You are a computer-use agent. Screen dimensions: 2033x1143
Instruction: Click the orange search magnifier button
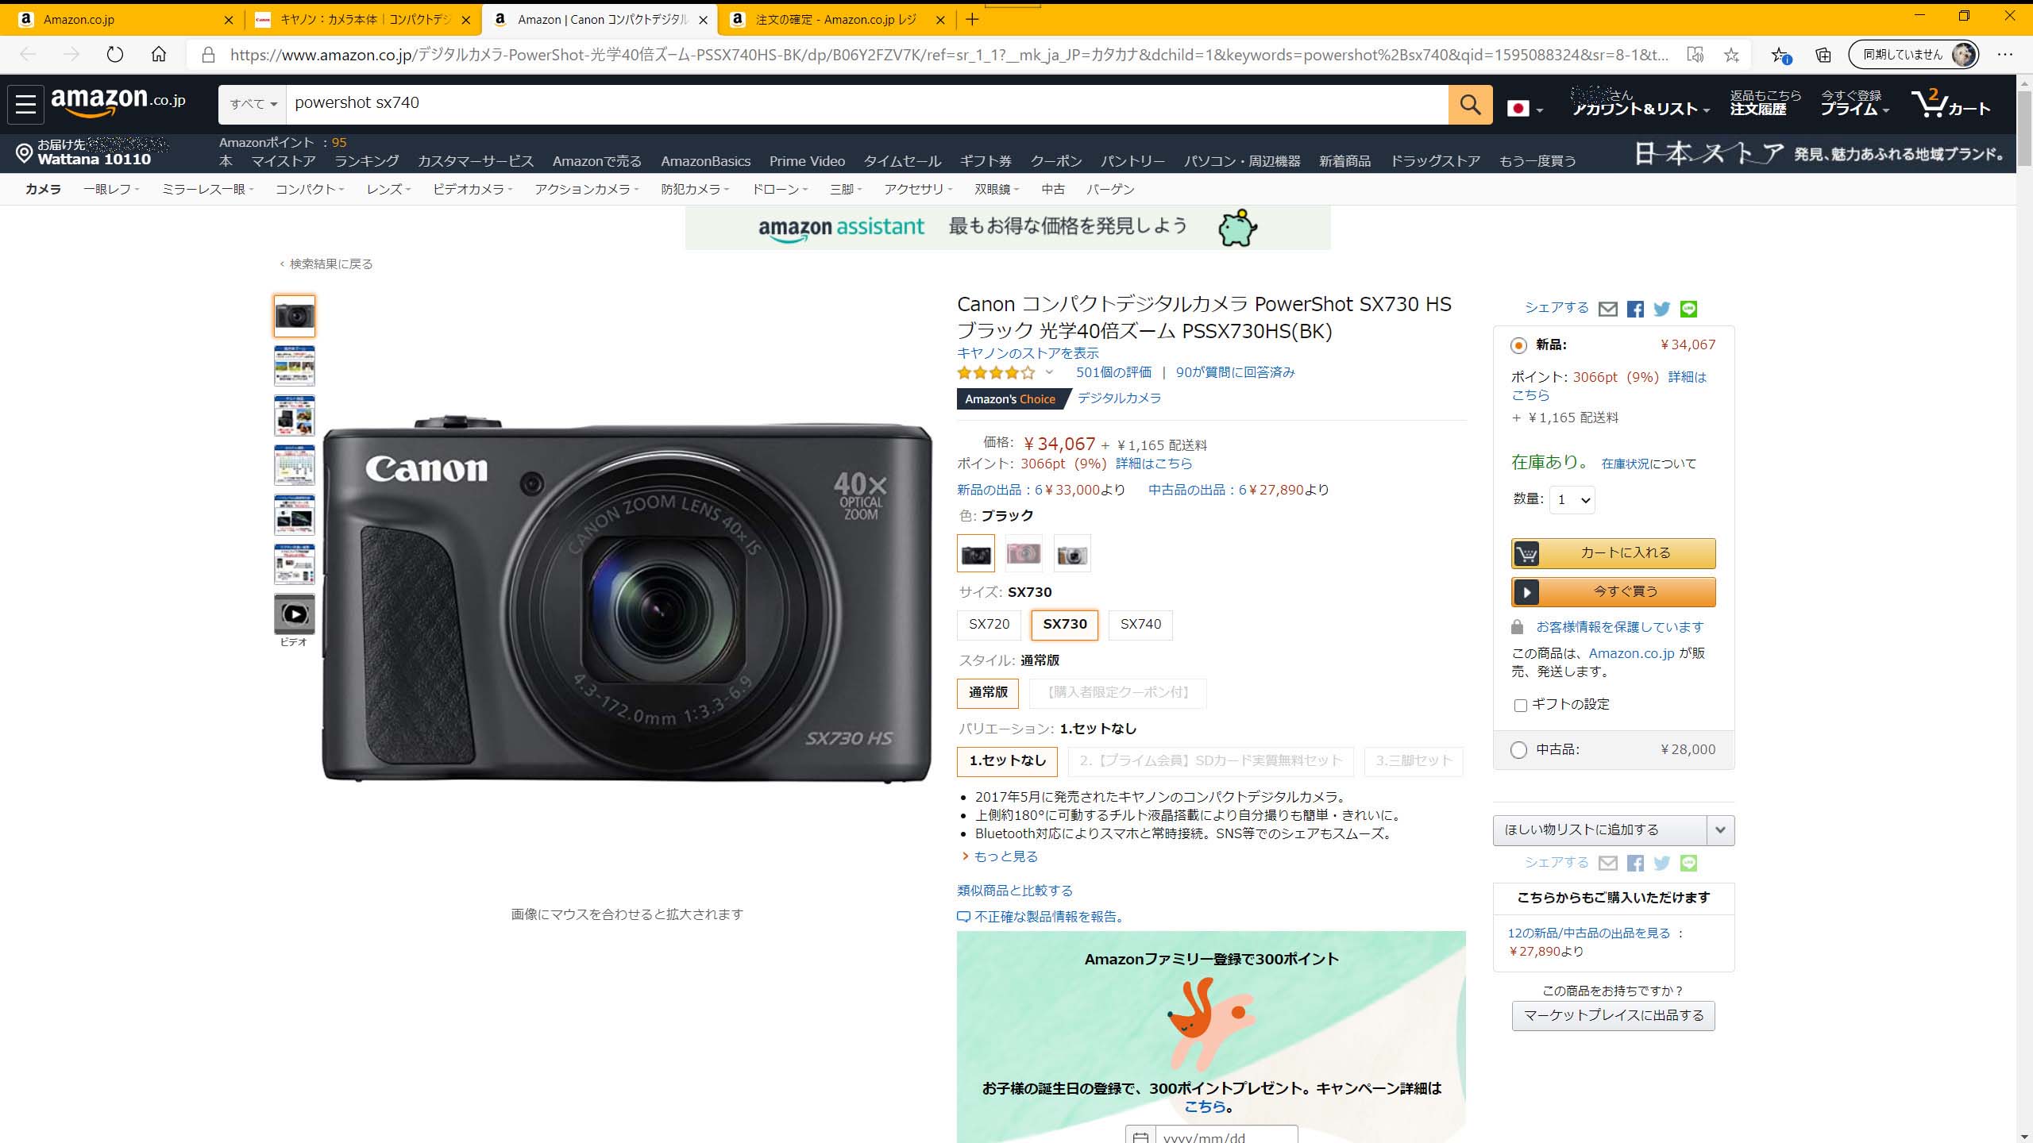coord(1470,105)
